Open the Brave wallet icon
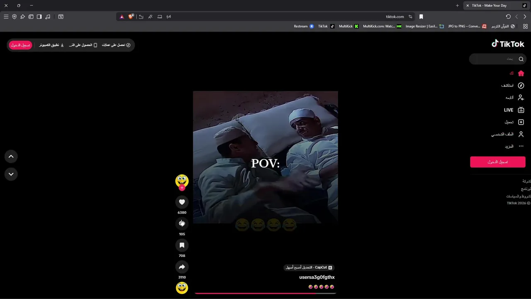 pyautogui.click(x=31, y=17)
